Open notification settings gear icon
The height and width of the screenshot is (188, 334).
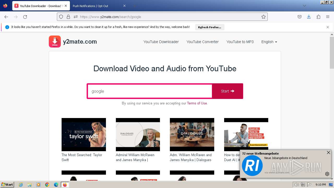(x=327, y=174)
